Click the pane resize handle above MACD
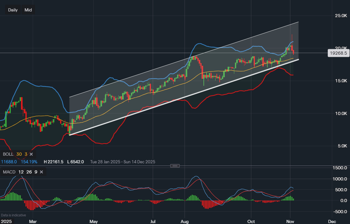The image size is (350, 224). [175, 166]
